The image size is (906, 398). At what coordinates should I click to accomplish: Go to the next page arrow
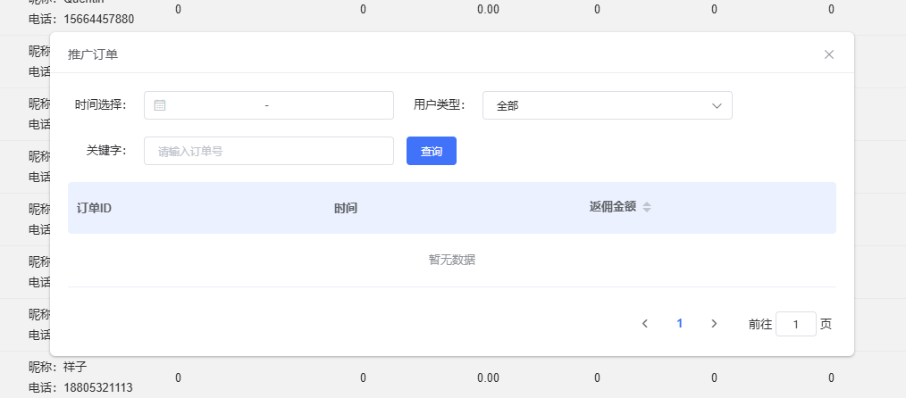click(714, 324)
